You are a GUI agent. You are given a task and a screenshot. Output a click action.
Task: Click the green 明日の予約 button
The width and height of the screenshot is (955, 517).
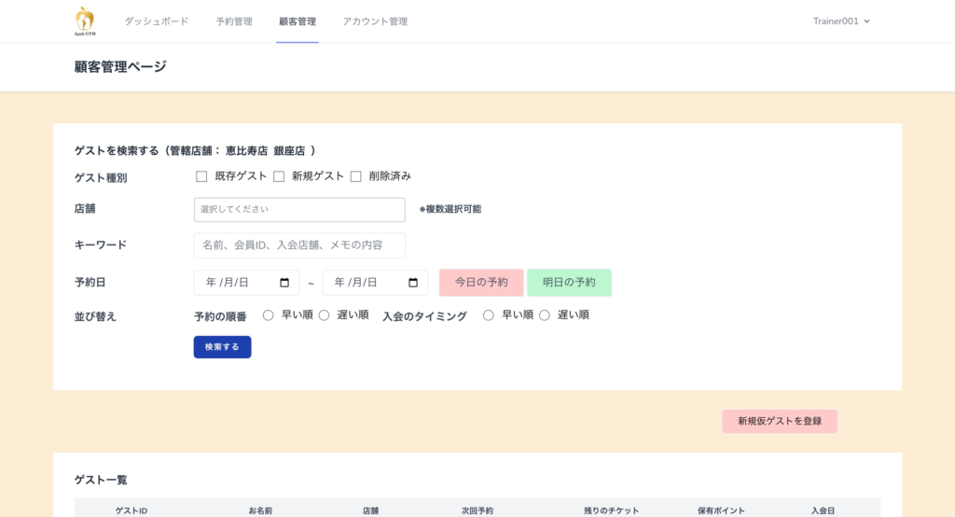(569, 283)
